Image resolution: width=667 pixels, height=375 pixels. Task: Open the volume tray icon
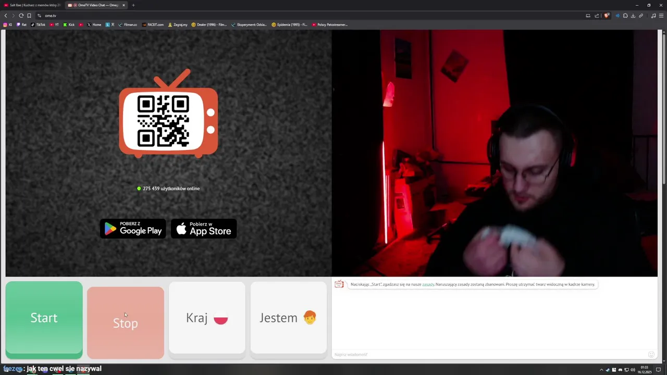point(633,370)
